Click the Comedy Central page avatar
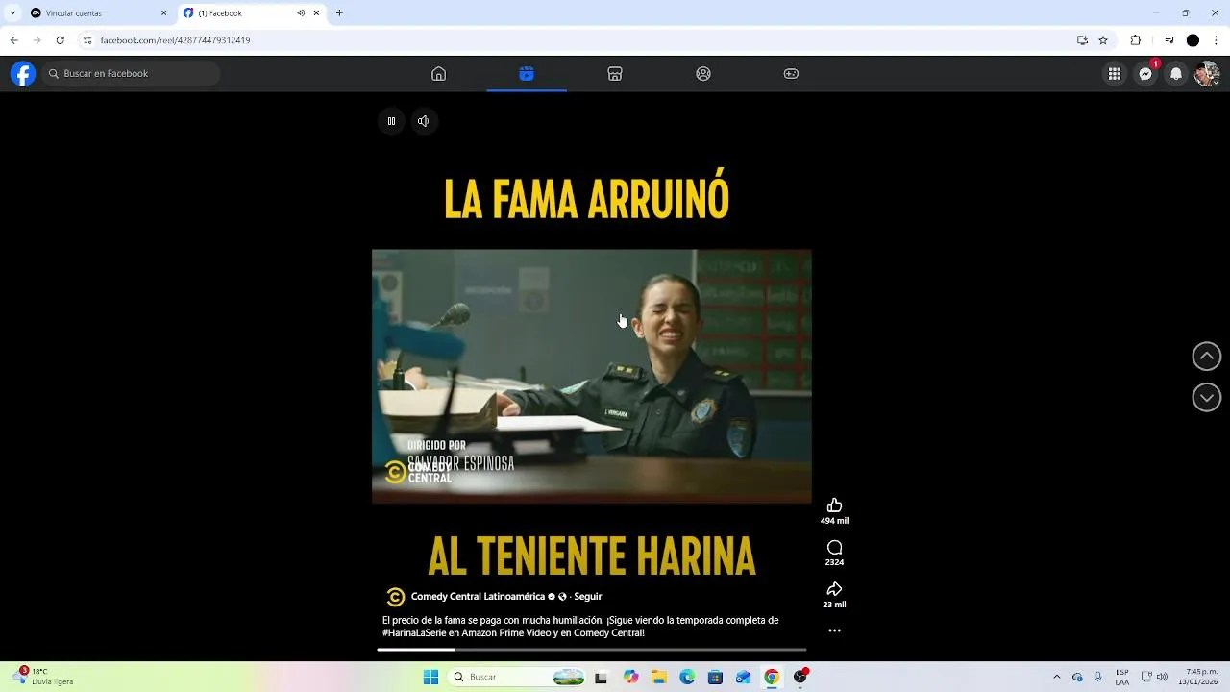1230x692 pixels. coord(395,597)
